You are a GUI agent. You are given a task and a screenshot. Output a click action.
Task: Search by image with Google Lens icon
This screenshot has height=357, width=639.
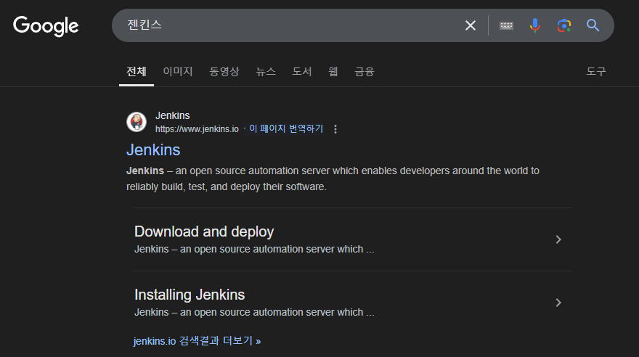pos(564,25)
